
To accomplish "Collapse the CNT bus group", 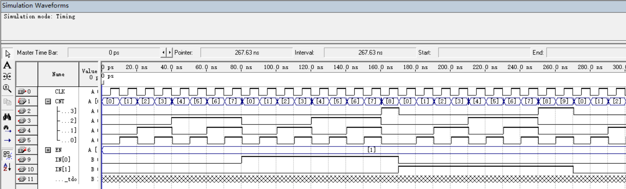I will coord(48,101).
